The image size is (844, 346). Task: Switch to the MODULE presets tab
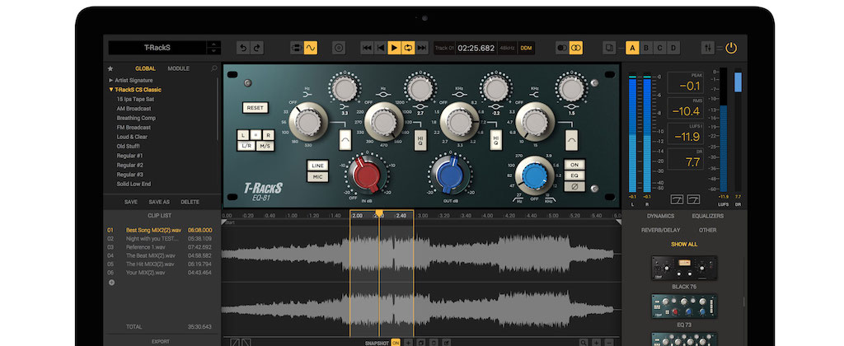(x=178, y=69)
